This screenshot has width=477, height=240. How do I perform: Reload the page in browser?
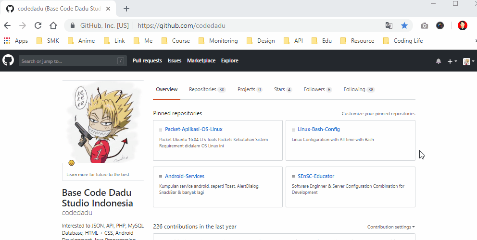38,26
